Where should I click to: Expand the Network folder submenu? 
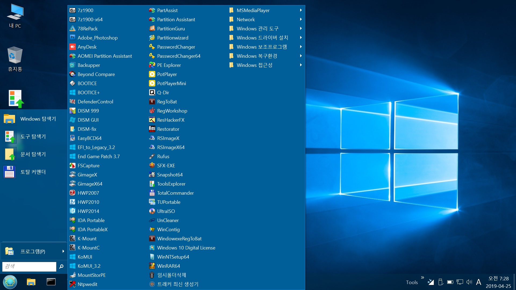301,19
